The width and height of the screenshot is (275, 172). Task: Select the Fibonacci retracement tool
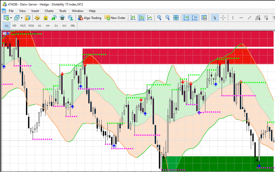pos(266,18)
